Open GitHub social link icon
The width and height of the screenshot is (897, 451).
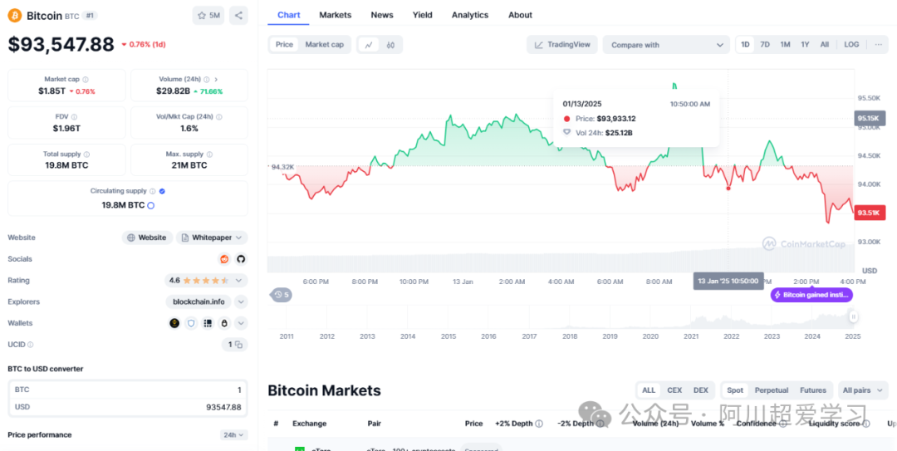point(241,259)
